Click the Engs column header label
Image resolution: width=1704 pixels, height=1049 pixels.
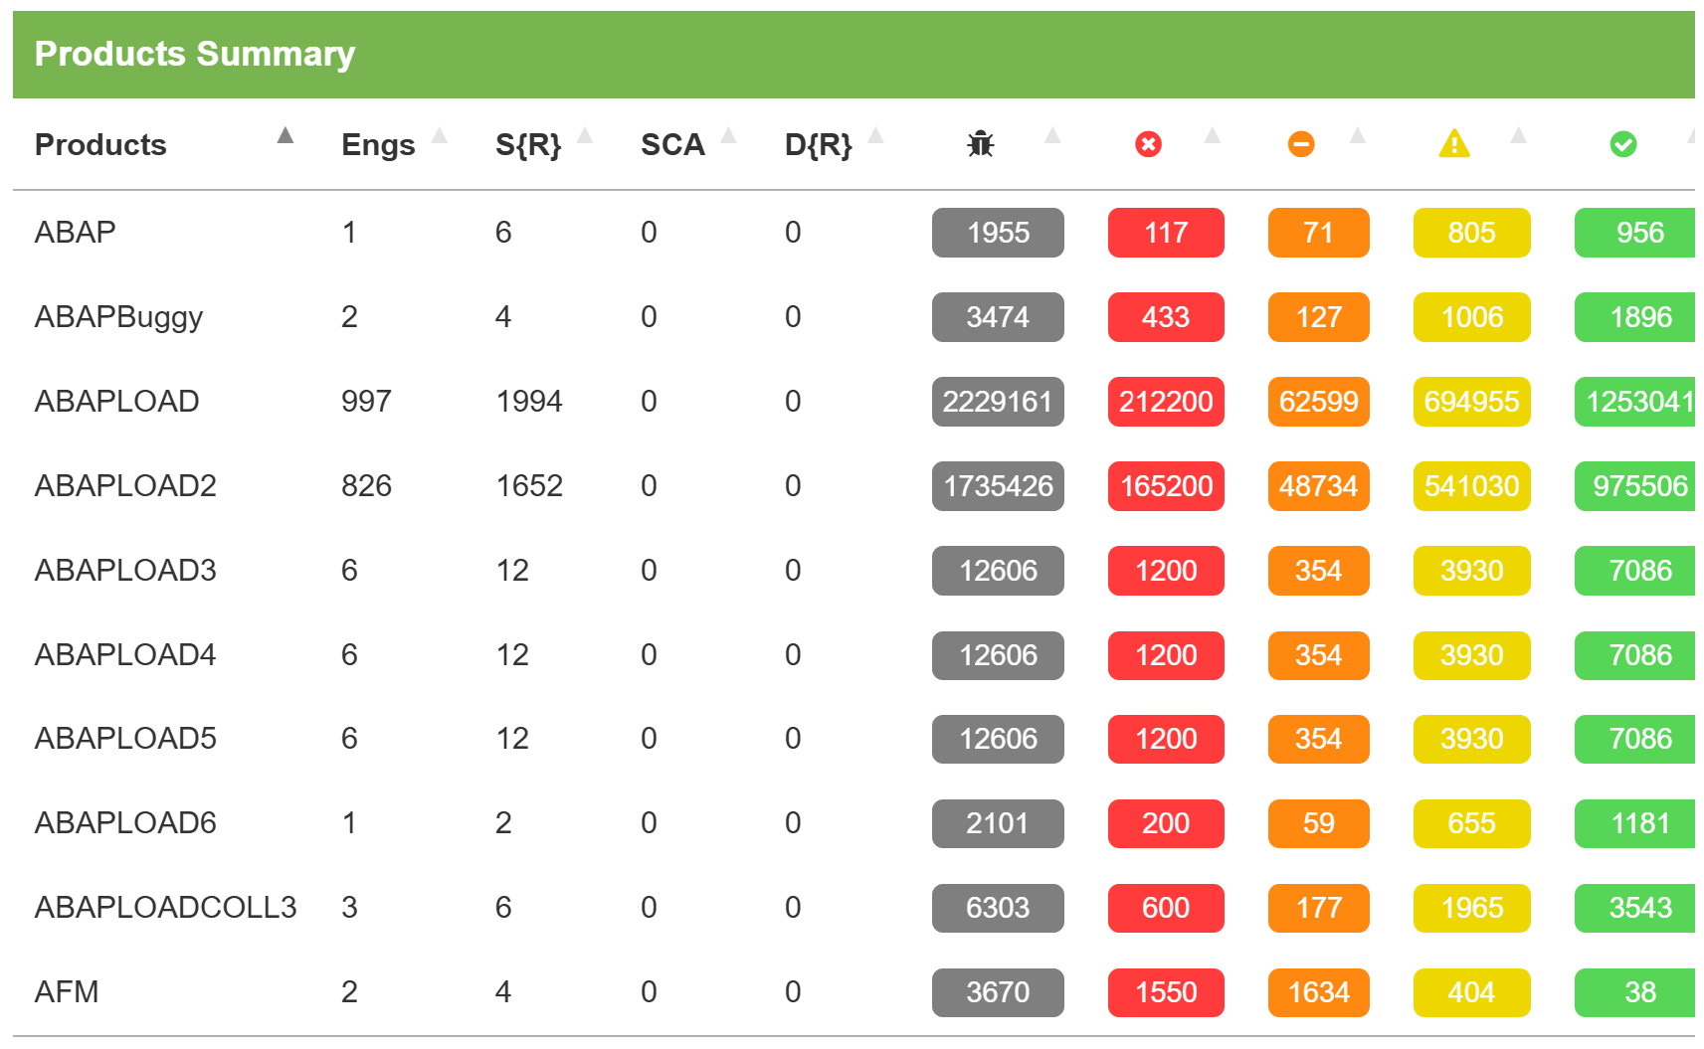pyautogui.click(x=378, y=145)
